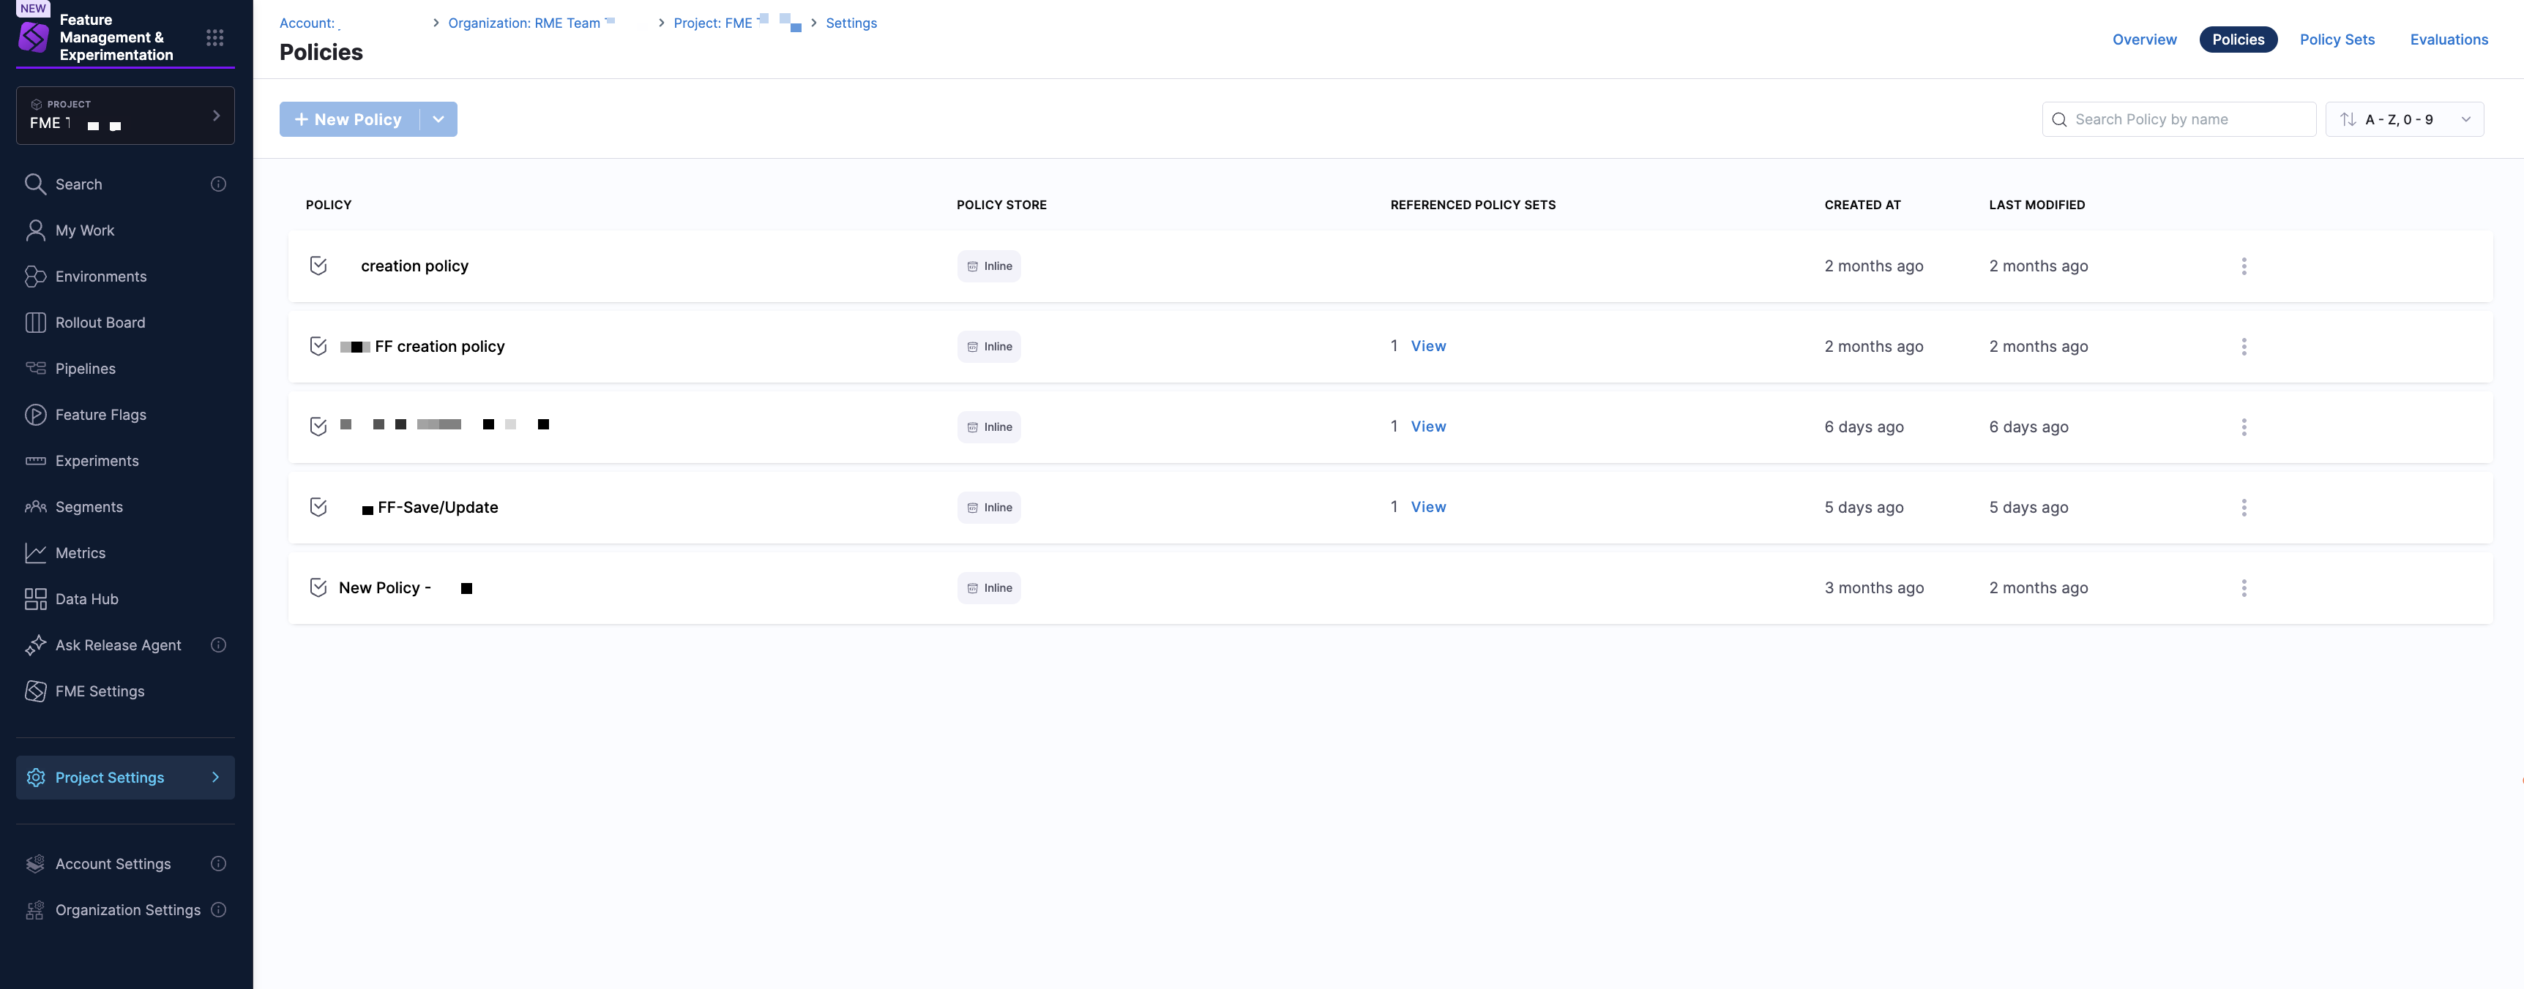
Task: Open the A - Z, 0 - 9 sort dropdown
Action: pos(2403,119)
